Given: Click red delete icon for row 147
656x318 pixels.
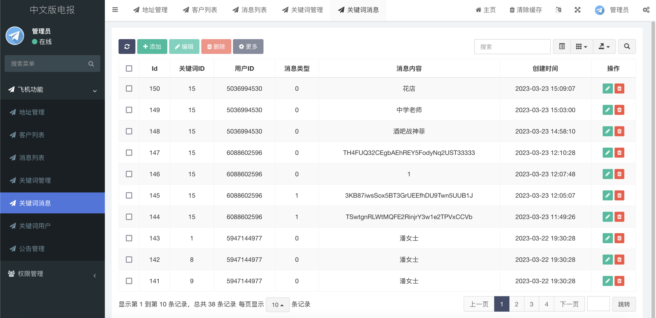Looking at the screenshot, I should (619, 153).
